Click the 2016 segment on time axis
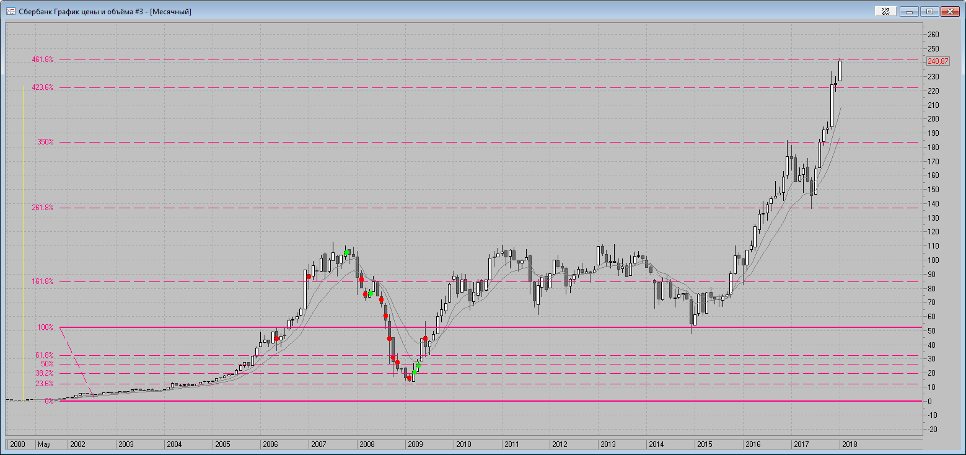The width and height of the screenshot is (966, 455). pos(768,444)
